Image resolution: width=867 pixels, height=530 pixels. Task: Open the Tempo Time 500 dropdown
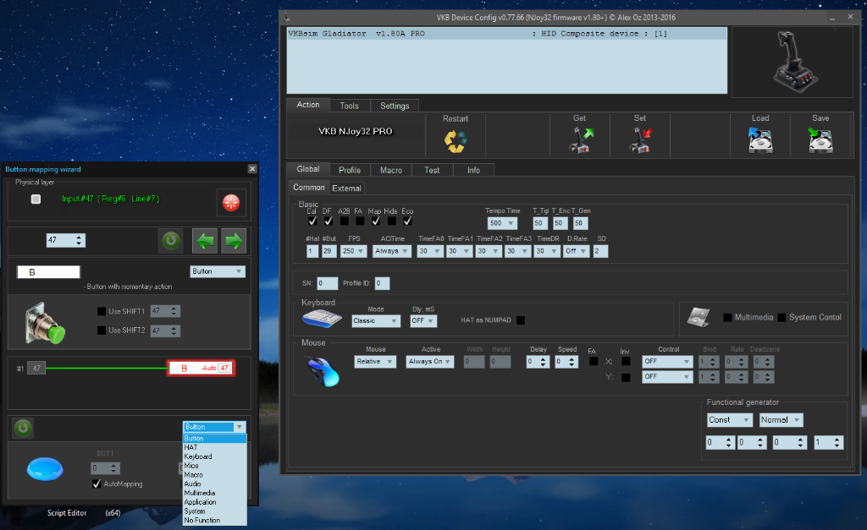coord(502,223)
